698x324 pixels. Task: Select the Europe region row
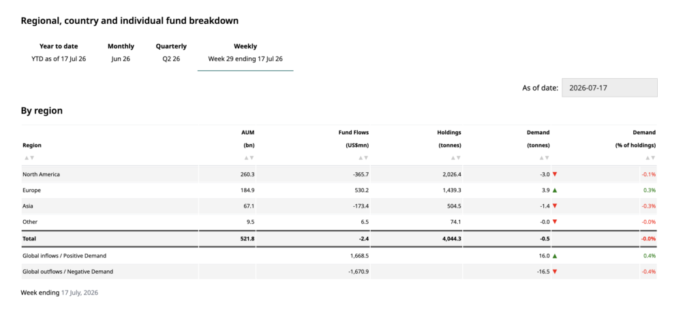(339, 190)
